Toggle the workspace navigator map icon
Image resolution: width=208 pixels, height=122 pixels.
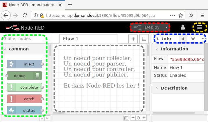[126, 118]
